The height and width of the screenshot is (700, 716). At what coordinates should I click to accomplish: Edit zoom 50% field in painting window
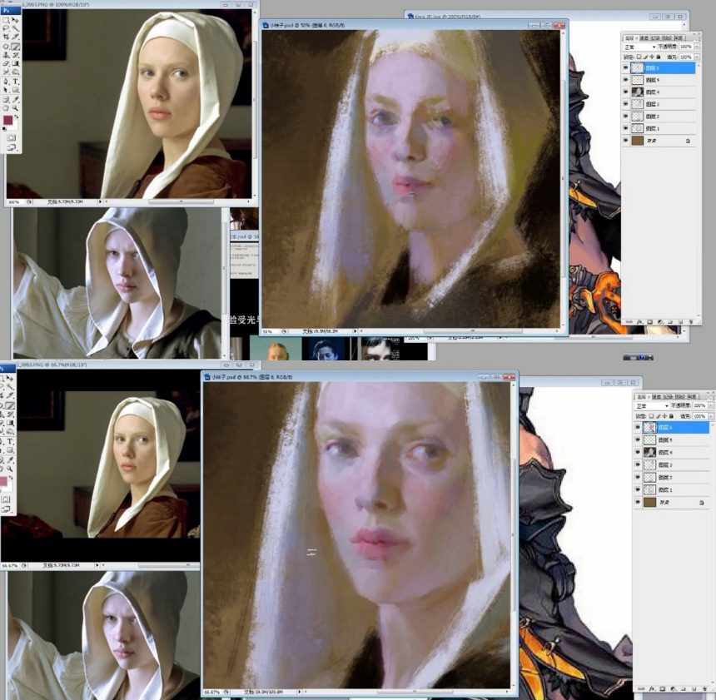[270, 331]
